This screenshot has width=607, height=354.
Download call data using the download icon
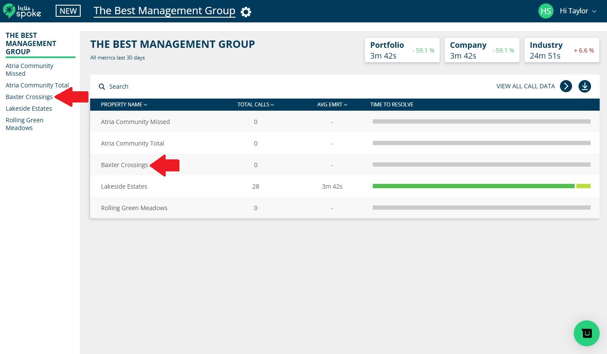pyautogui.click(x=585, y=86)
